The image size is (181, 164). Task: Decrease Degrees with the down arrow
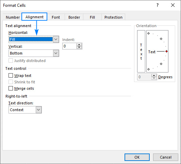pos(154,78)
